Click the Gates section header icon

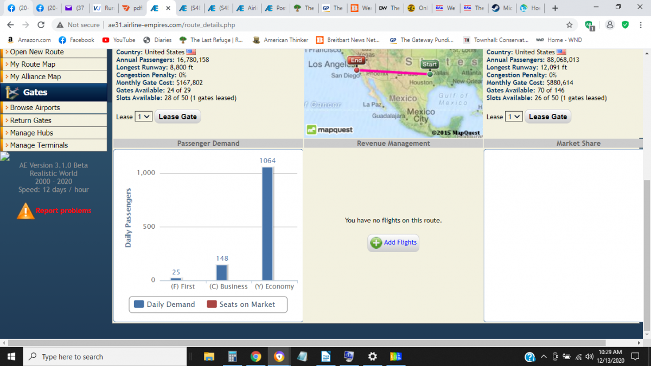click(x=11, y=92)
